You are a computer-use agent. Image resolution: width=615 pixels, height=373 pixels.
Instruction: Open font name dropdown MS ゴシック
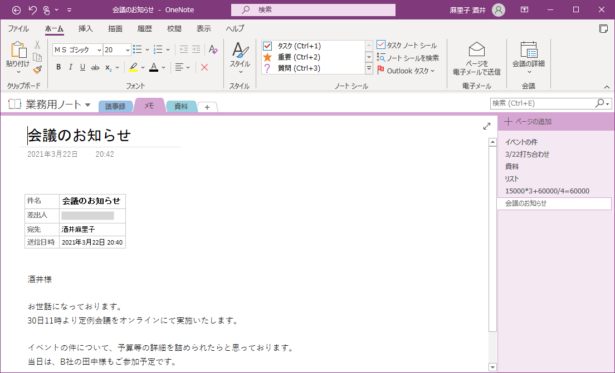pyautogui.click(x=99, y=50)
